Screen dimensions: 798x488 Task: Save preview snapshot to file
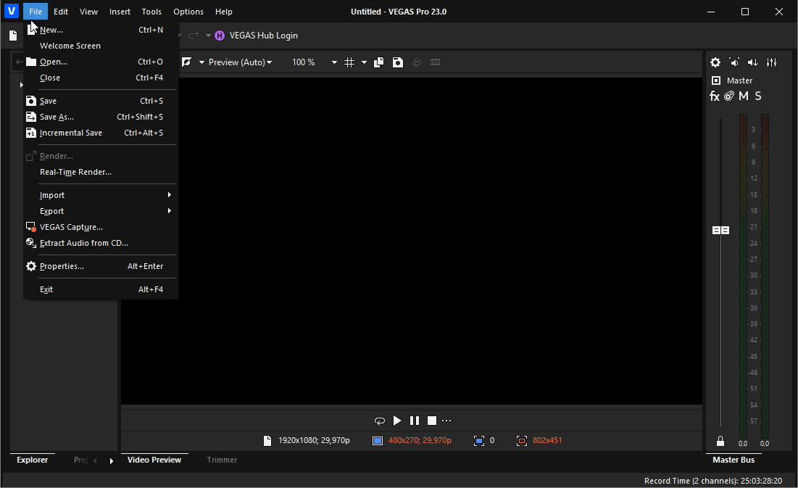(x=398, y=62)
